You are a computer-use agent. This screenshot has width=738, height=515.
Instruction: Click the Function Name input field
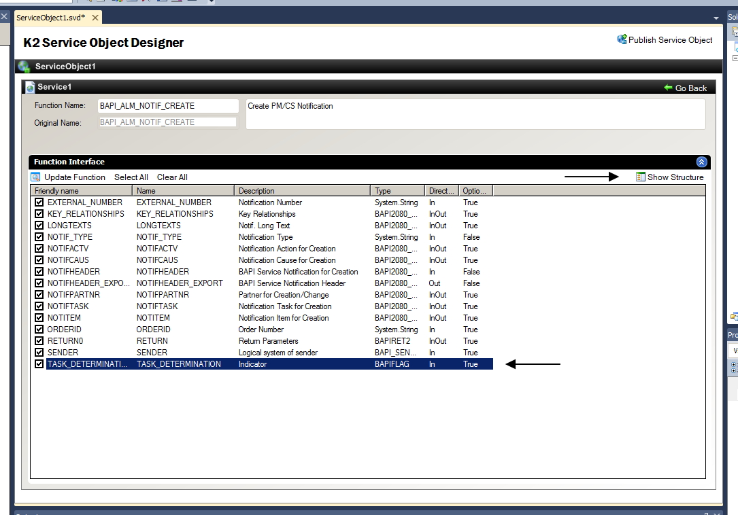pyautogui.click(x=168, y=106)
